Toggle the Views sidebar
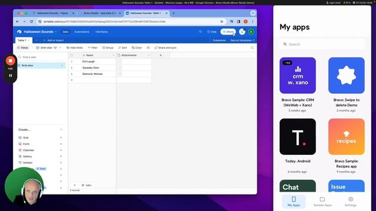This screenshot has height=211, width=376. point(23,47)
